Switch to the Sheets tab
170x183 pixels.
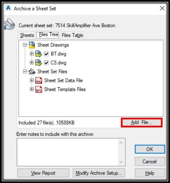[27, 35]
